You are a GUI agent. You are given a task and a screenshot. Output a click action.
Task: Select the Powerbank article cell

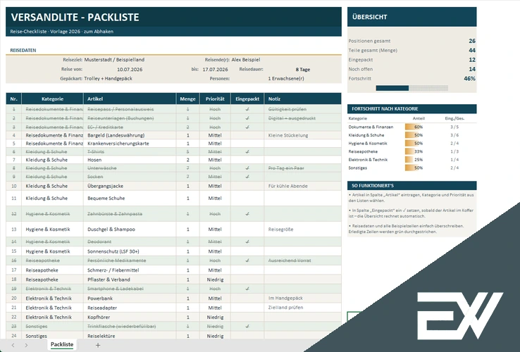[x=130, y=298]
